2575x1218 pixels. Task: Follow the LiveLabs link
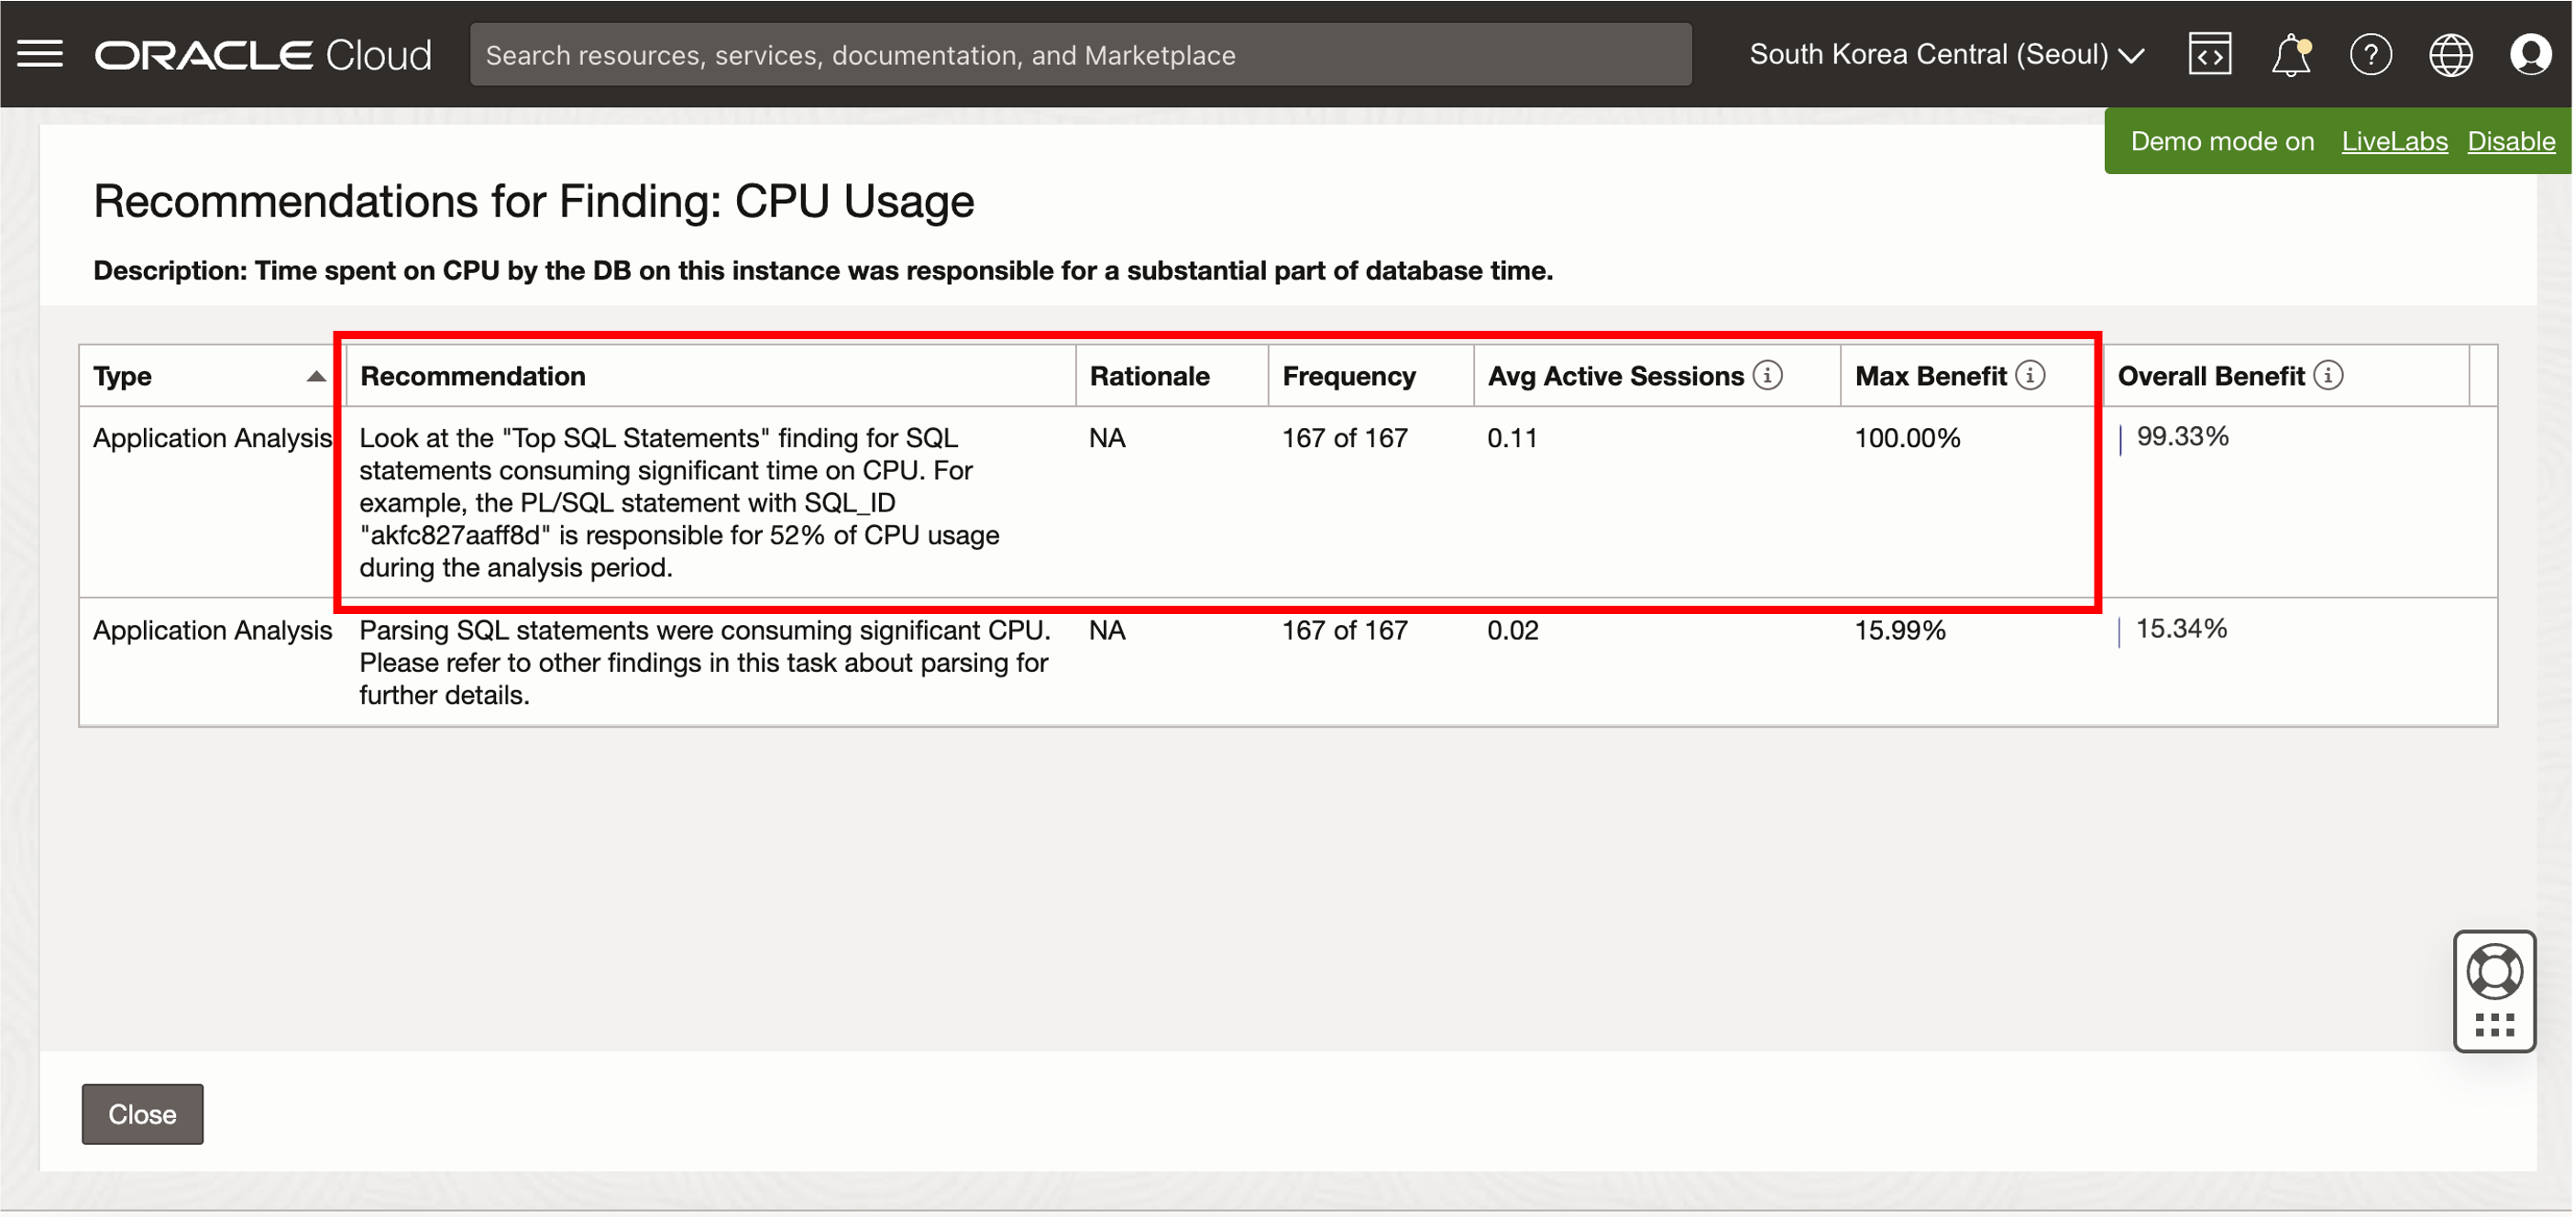[2394, 141]
